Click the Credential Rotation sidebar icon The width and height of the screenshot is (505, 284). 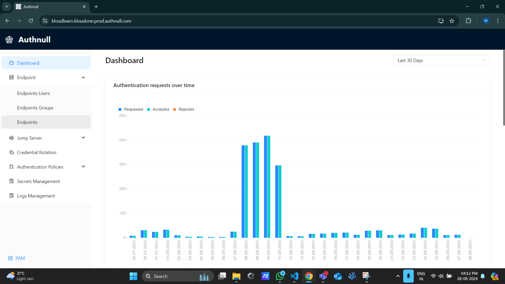coord(12,153)
